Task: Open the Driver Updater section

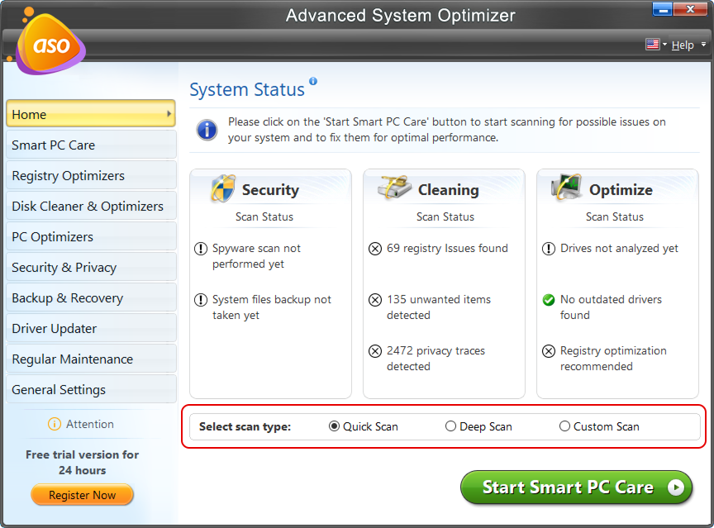Action: [91, 328]
